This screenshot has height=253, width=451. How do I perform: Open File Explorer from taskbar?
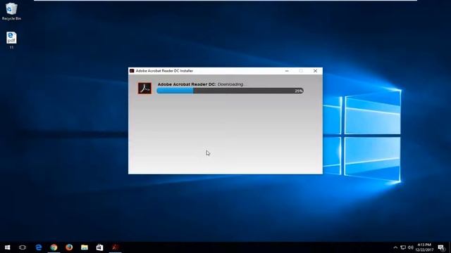coord(85,247)
